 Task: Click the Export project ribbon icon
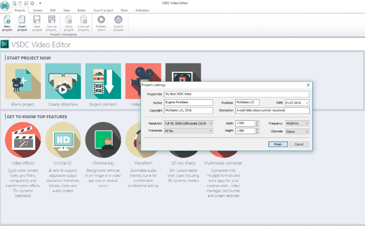(118, 20)
